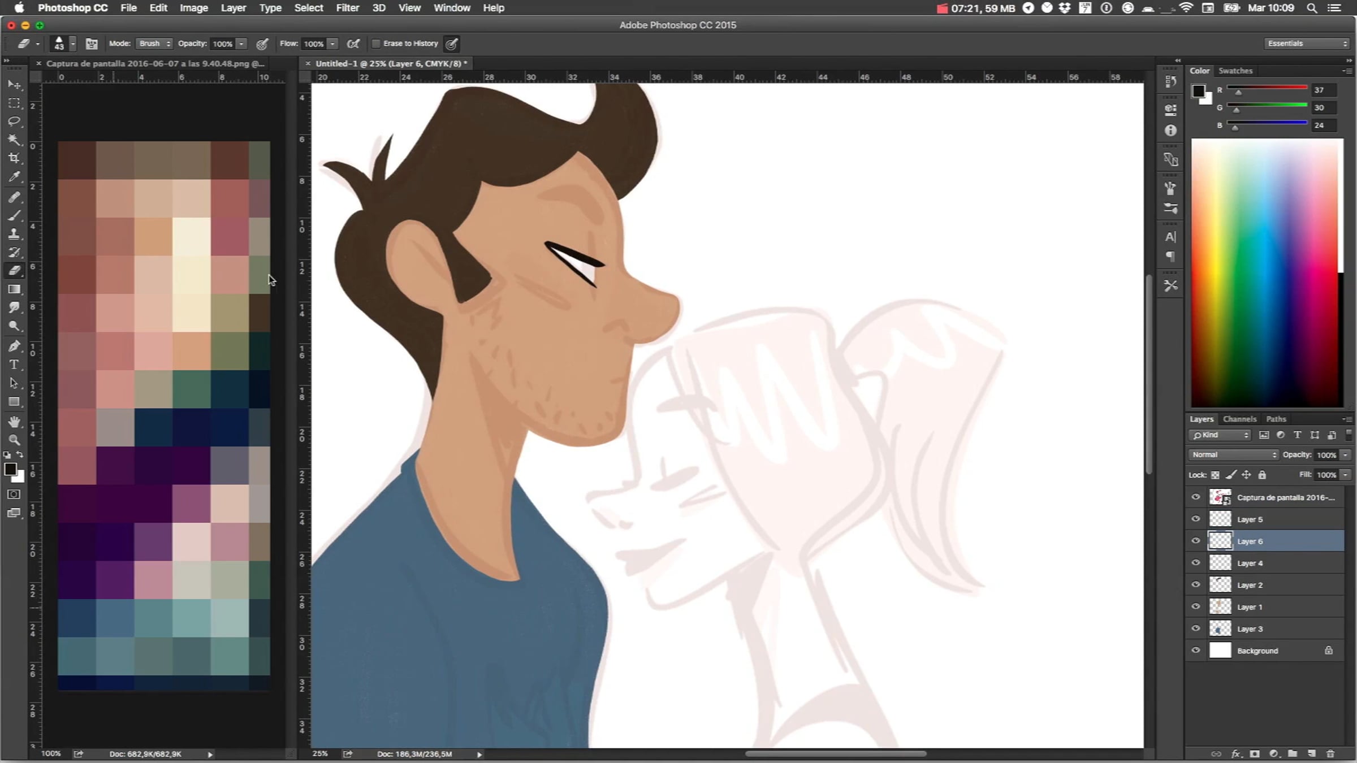
Task: Select the Lasso tool
Action: tap(14, 122)
